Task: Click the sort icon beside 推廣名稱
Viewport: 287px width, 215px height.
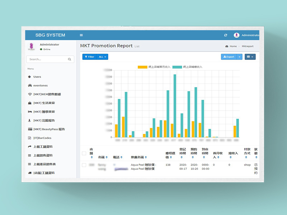Action: (x=148, y=157)
